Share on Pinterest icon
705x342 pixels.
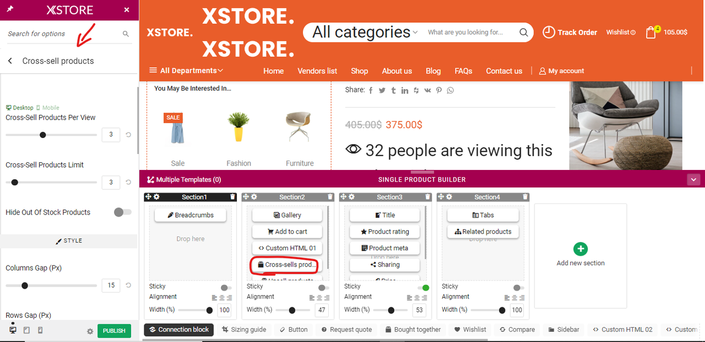point(439,90)
